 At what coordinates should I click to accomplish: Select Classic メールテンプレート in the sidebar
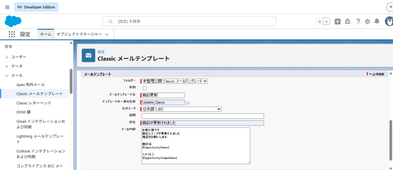pos(40,94)
